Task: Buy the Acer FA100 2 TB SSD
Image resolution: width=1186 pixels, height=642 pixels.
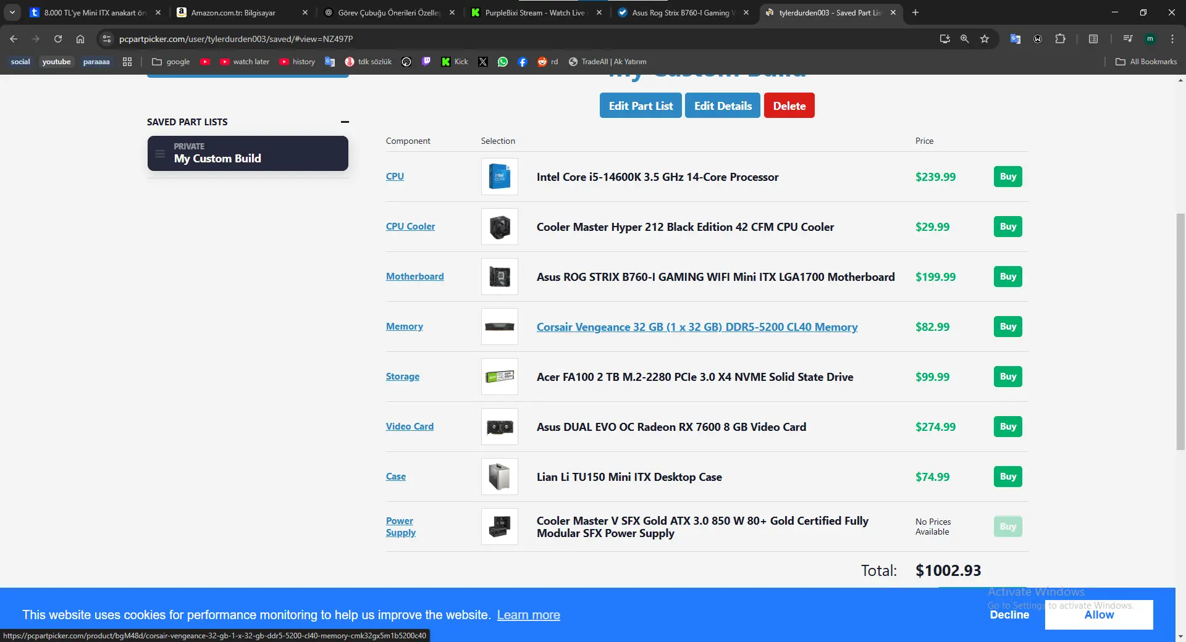Action: tap(1008, 377)
